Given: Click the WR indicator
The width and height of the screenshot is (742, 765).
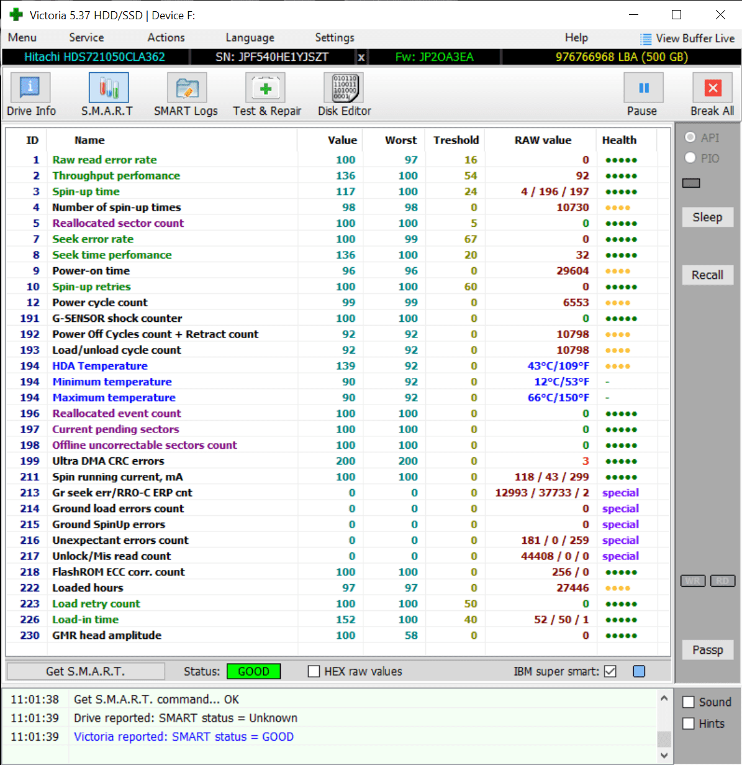Looking at the screenshot, I should click(x=693, y=581).
